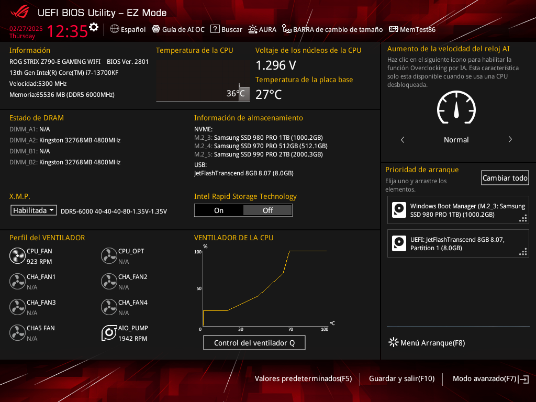Select the Windows Boot Manager boot entry
Image resolution: width=536 pixels, height=402 pixels.
[458, 210]
